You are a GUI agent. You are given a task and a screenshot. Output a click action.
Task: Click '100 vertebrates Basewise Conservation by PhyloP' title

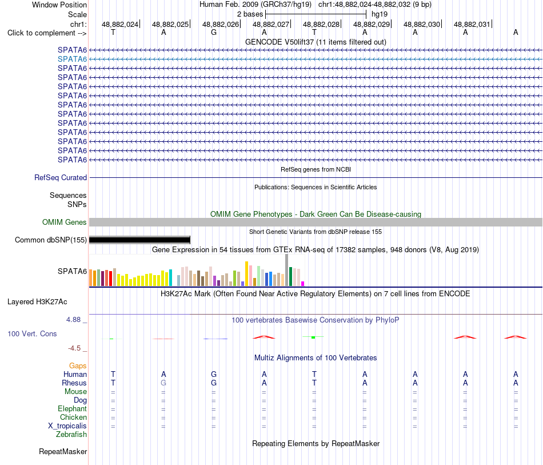pyautogui.click(x=316, y=320)
